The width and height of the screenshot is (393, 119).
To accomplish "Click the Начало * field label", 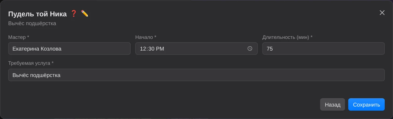I will (x=146, y=37).
